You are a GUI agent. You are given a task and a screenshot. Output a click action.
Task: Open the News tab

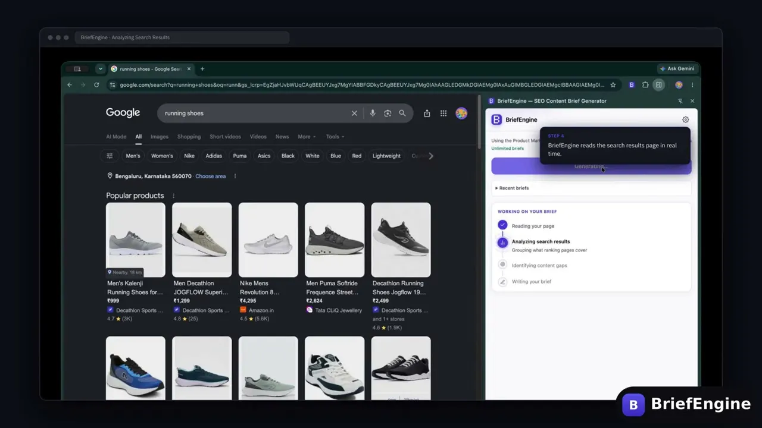click(282, 137)
